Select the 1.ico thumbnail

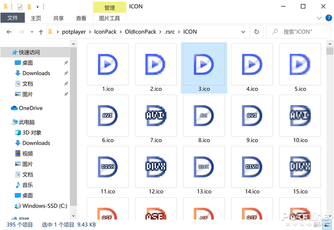107,64
